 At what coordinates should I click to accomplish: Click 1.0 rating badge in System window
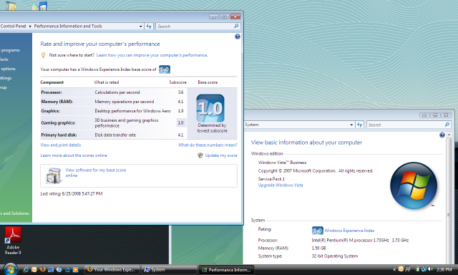click(317, 231)
